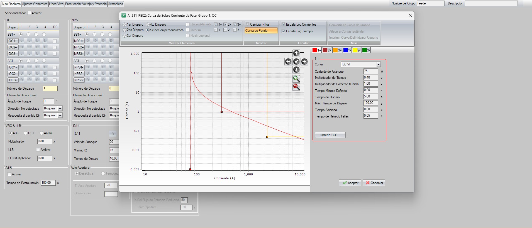The image size is (532, 228).
Task: Open the Librería TCC dropdown button
Action: (x=330, y=135)
